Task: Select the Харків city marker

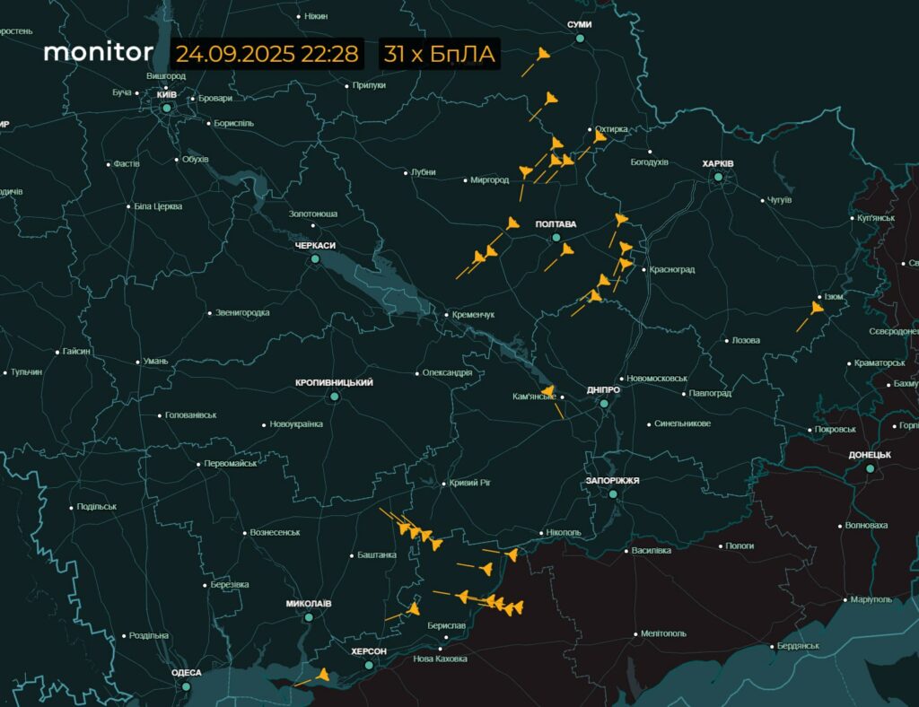Action: [x=718, y=178]
